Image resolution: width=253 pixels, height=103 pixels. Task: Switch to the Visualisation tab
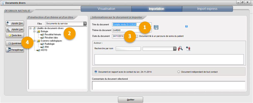click(x=106, y=9)
